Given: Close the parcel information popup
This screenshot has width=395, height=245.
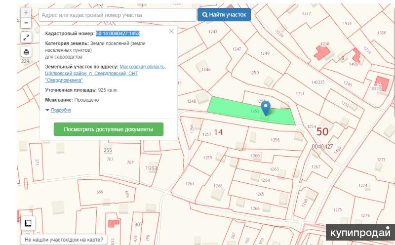Looking at the screenshot, I should pos(171,31).
